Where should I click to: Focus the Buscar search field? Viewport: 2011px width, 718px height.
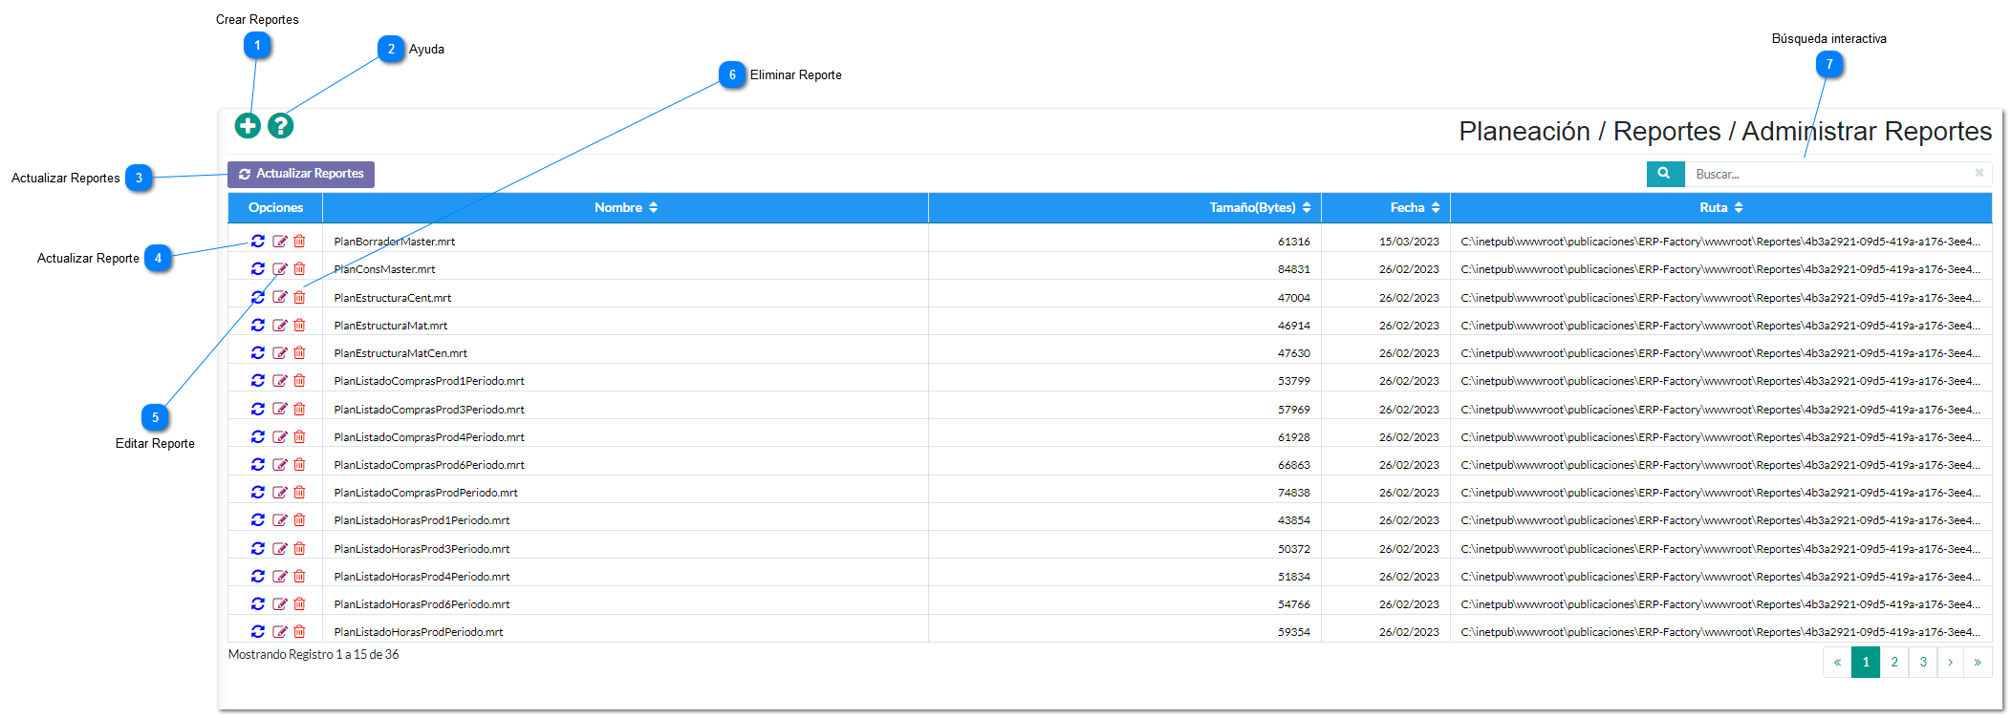pos(1829,174)
